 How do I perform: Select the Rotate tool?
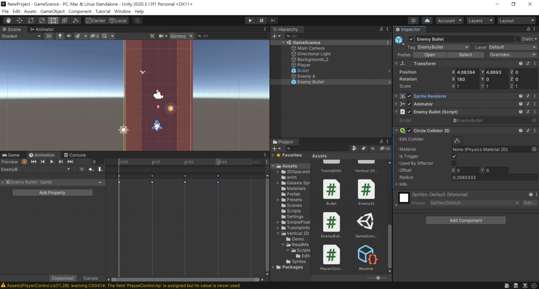coord(31,21)
